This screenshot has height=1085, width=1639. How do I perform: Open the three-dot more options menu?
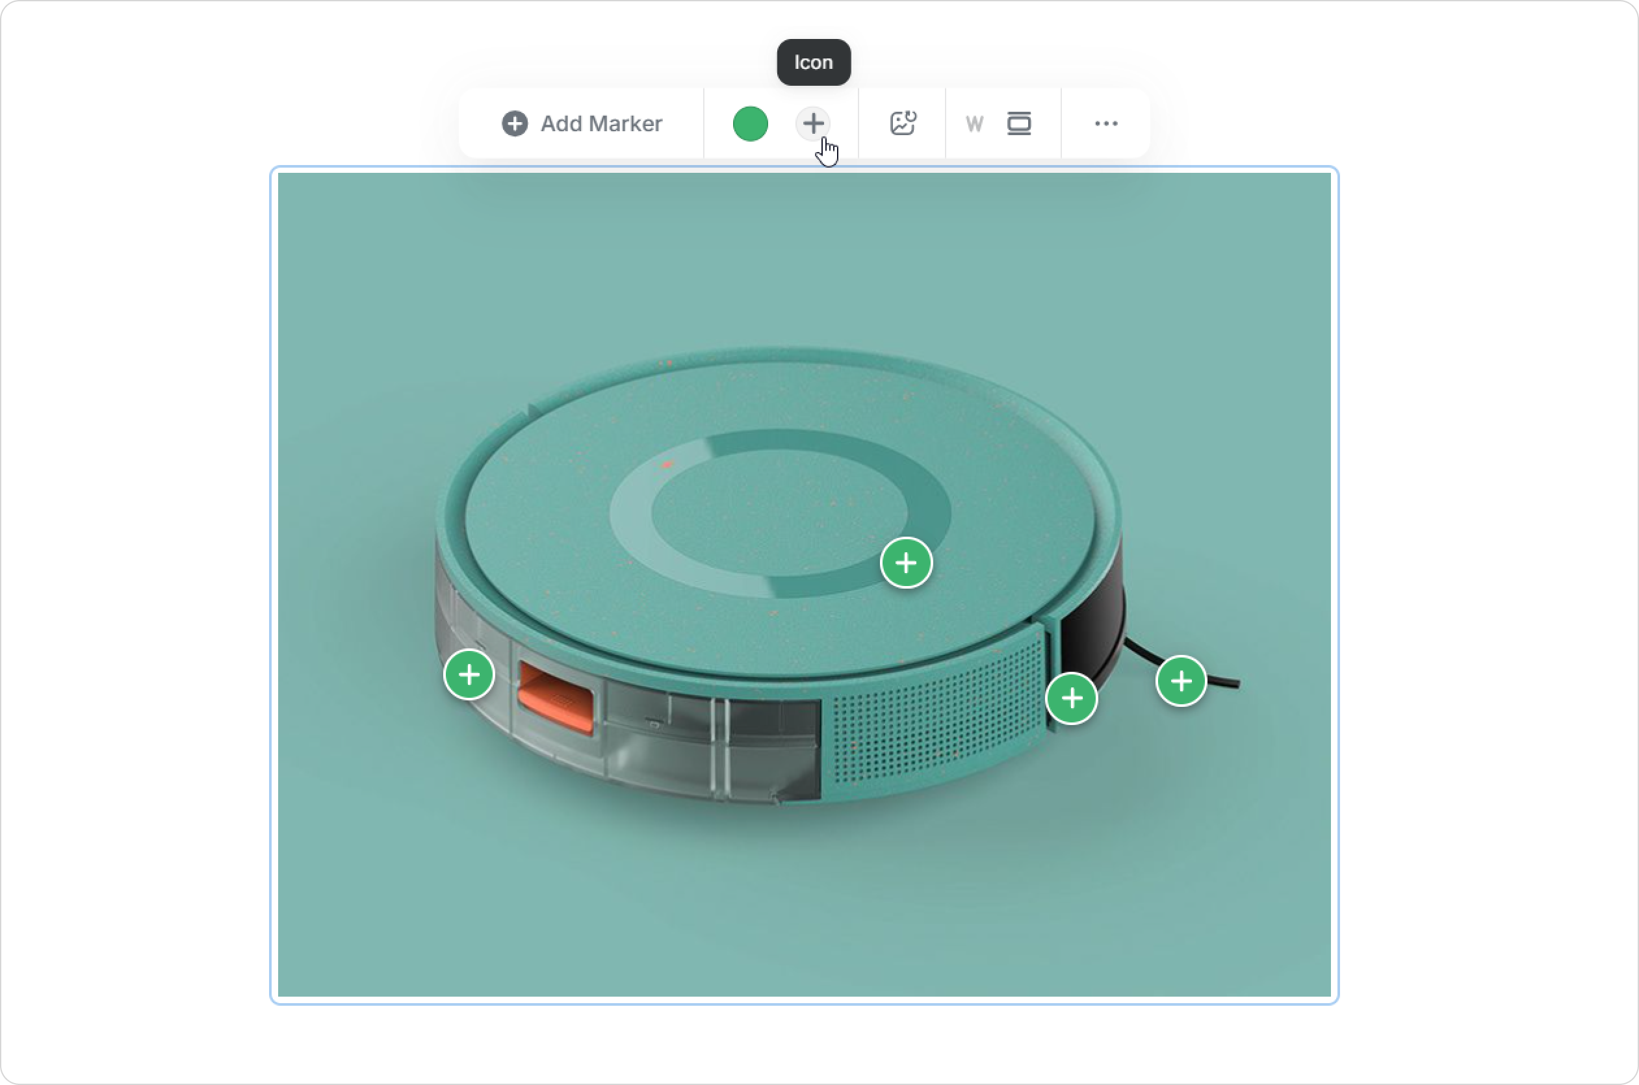tap(1105, 124)
